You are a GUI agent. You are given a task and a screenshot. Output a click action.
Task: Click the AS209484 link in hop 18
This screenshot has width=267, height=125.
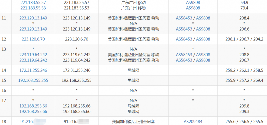click(x=193, y=121)
